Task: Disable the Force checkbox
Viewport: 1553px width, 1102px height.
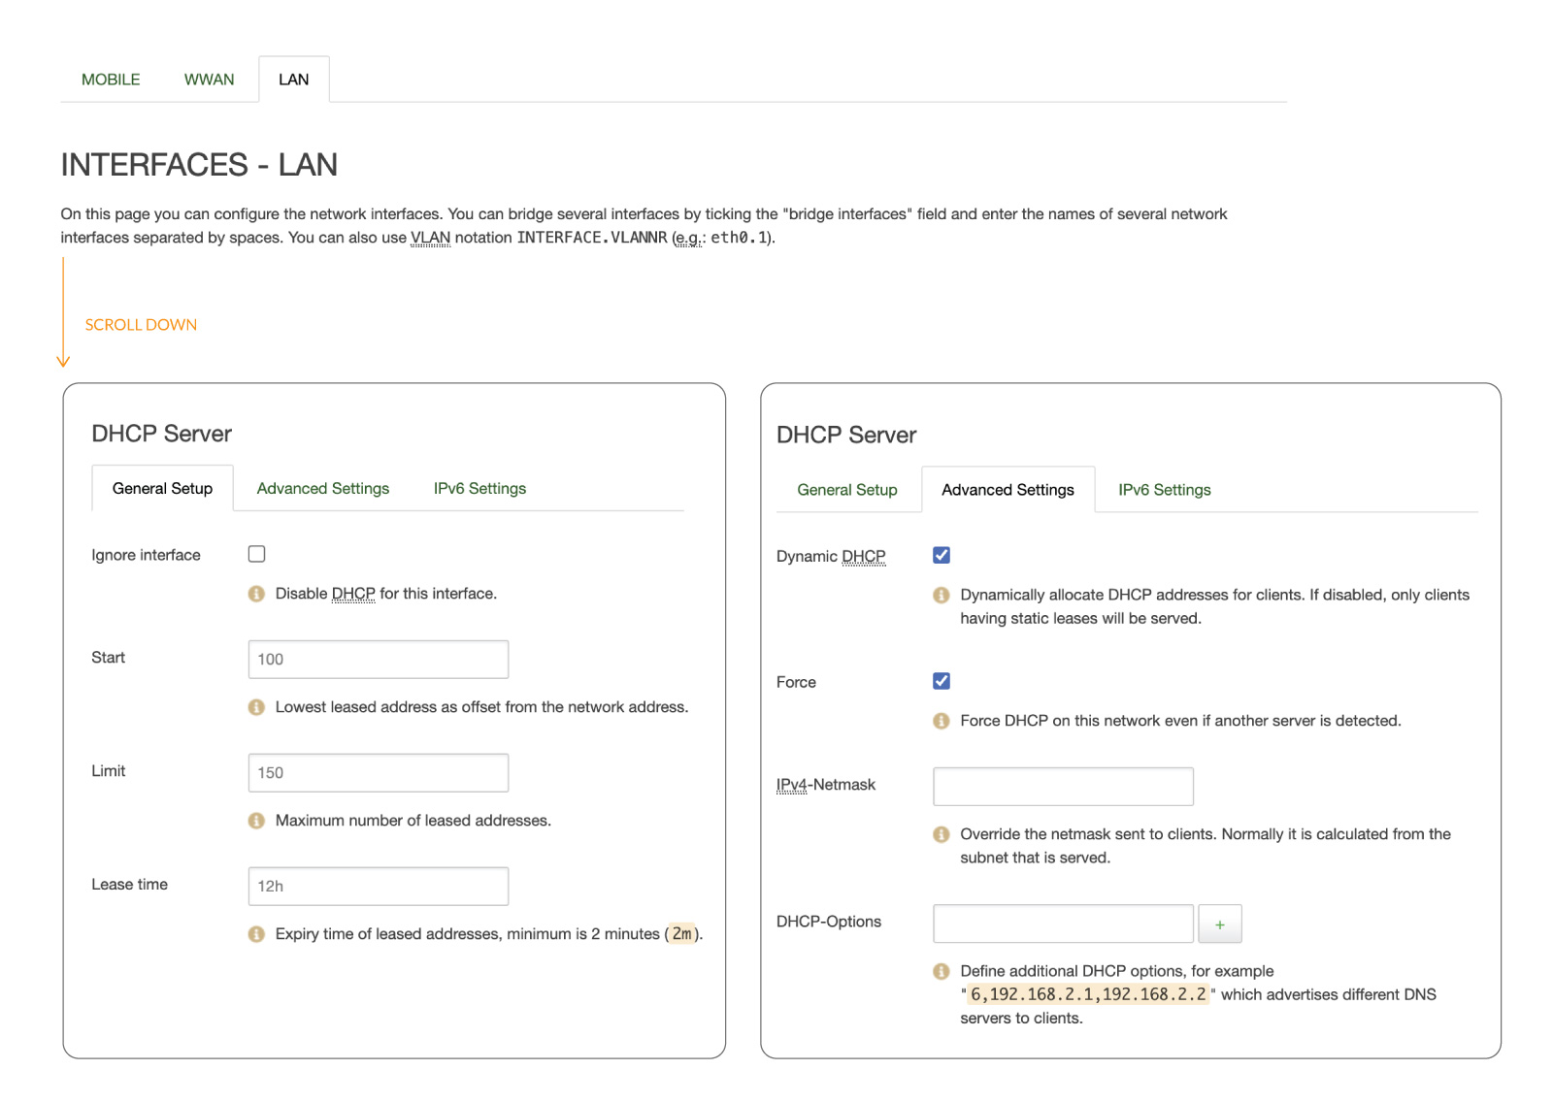Action: pos(941,681)
